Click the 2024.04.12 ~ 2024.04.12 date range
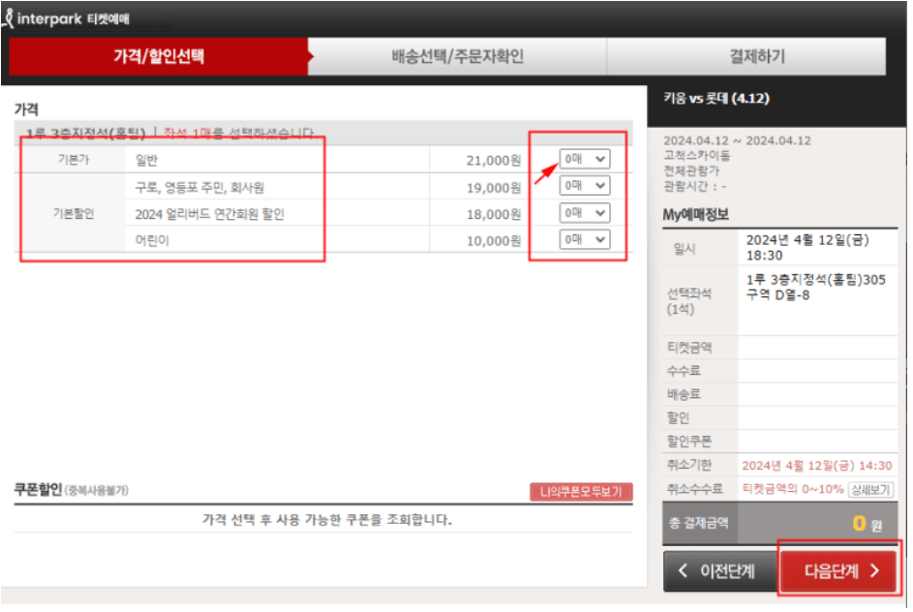The image size is (913, 612). click(x=739, y=141)
